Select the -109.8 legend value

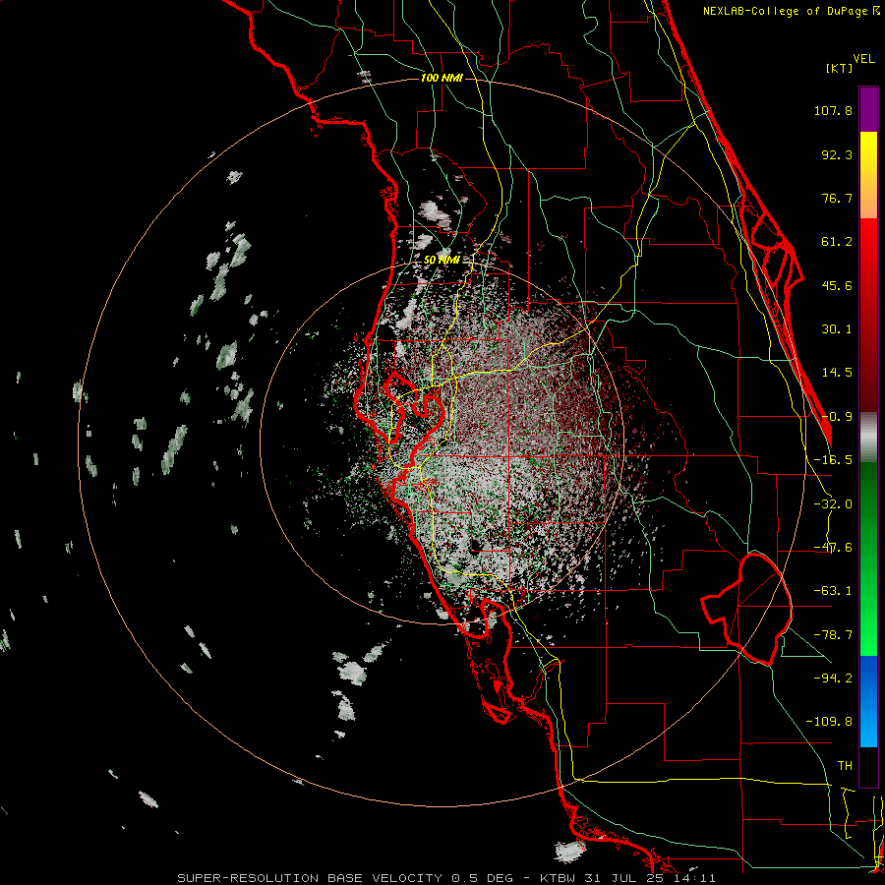(x=829, y=722)
